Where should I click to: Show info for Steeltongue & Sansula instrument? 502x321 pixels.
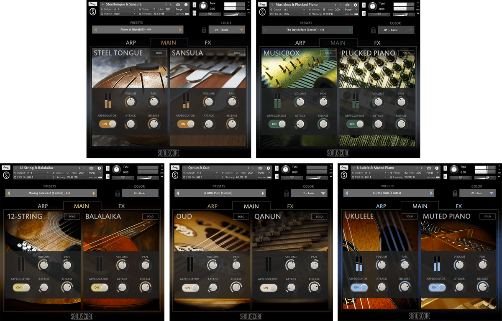(x=185, y=4)
